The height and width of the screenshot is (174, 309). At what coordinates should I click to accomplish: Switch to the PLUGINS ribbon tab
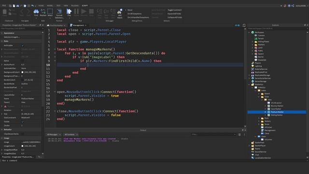75,6
